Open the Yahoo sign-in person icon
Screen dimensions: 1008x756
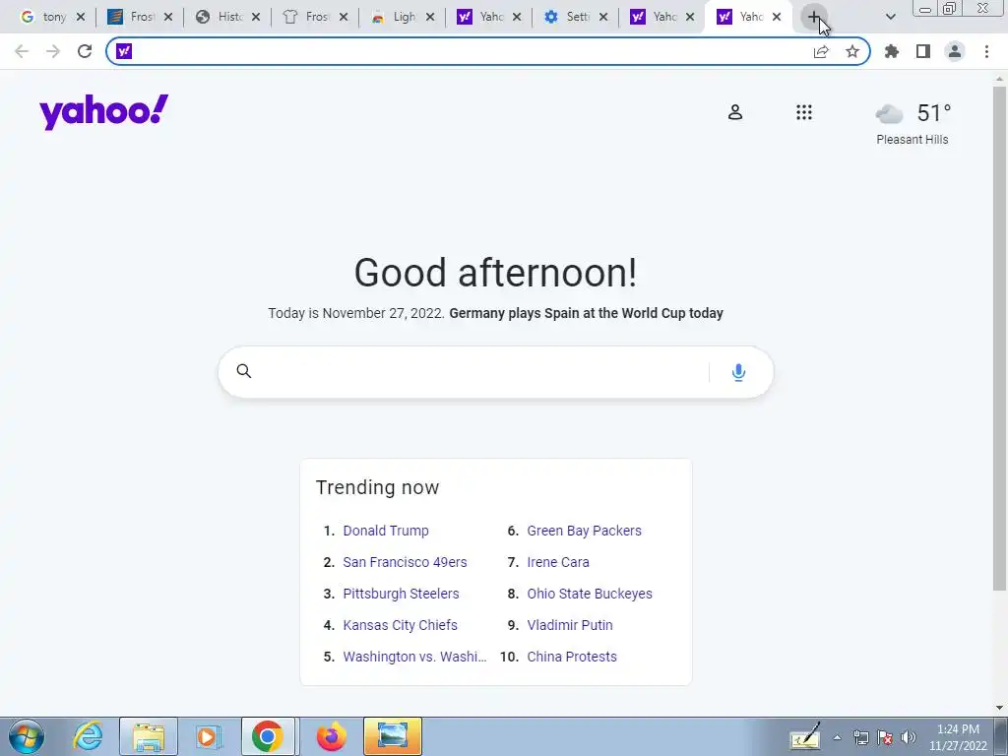coord(734,112)
